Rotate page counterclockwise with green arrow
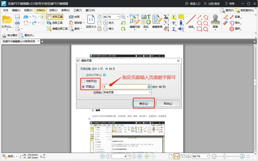 (x=123, y=23)
